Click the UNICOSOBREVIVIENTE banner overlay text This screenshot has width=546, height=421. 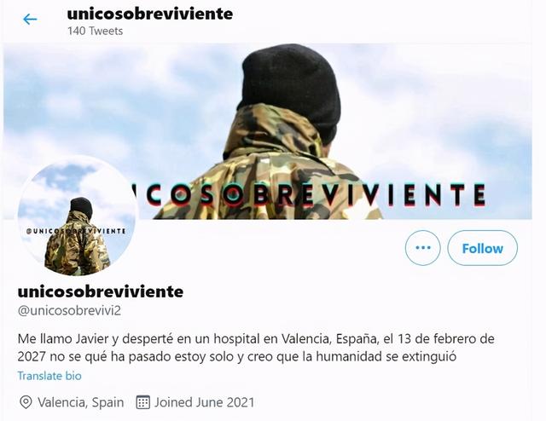click(310, 195)
